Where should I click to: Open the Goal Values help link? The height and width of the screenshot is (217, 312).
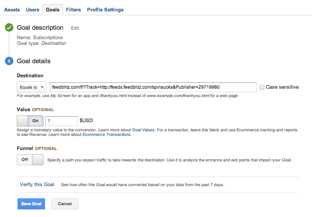coord(143,130)
